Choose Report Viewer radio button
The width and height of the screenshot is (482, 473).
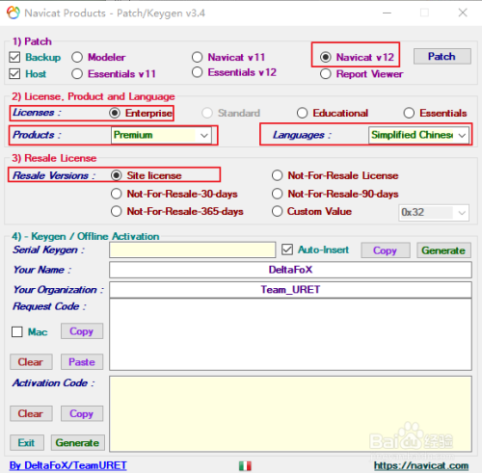pos(326,74)
